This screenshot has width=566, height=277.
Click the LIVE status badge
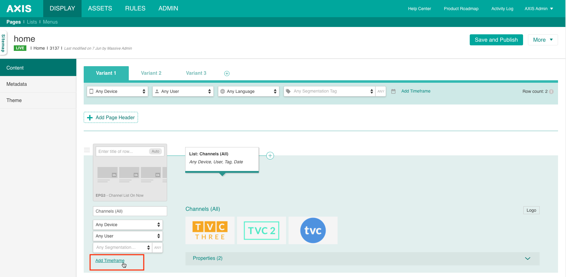pyautogui.click(x=20, y=48)
